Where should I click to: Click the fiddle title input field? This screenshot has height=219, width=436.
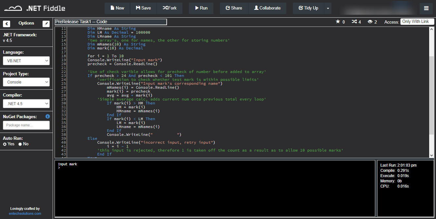(x=110, y=22)
